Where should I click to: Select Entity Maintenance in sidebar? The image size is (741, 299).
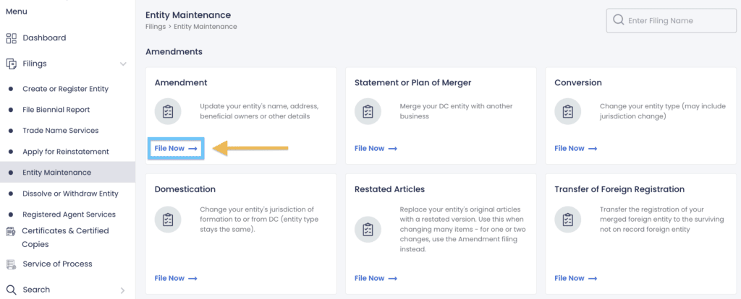click(x=67, y=172)
